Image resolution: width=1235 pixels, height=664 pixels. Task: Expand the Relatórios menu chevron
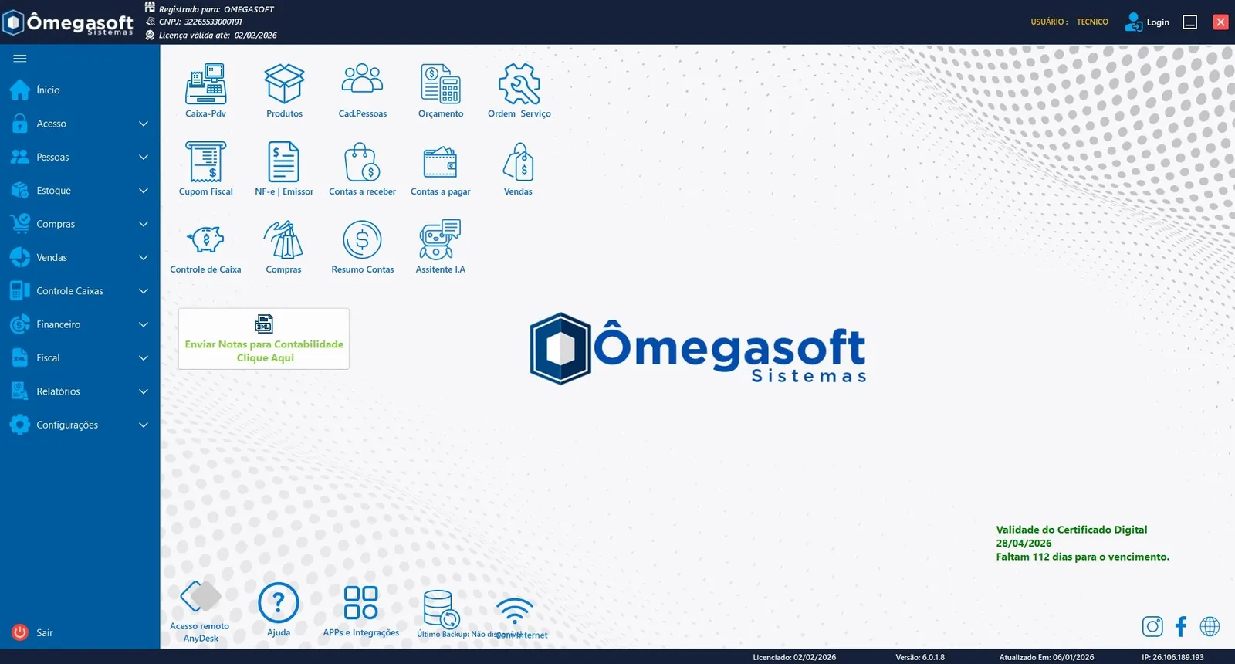pos(143,391)
